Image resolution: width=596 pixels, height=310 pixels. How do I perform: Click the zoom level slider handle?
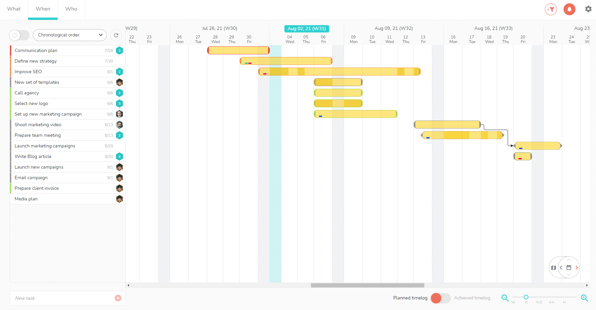click(x=526, y=297)
